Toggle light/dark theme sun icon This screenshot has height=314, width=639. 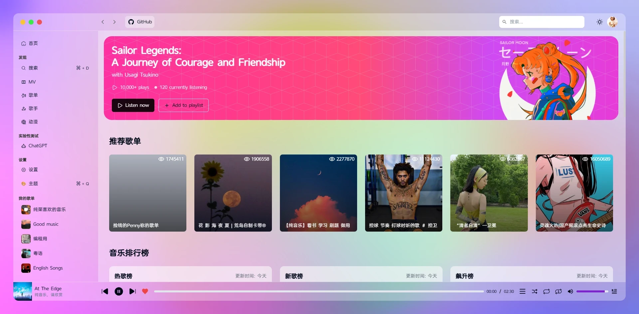[599, 22]
